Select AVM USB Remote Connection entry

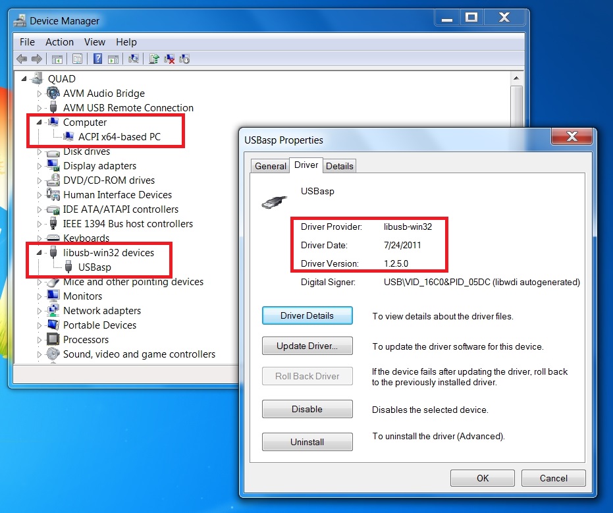point(128,108)
